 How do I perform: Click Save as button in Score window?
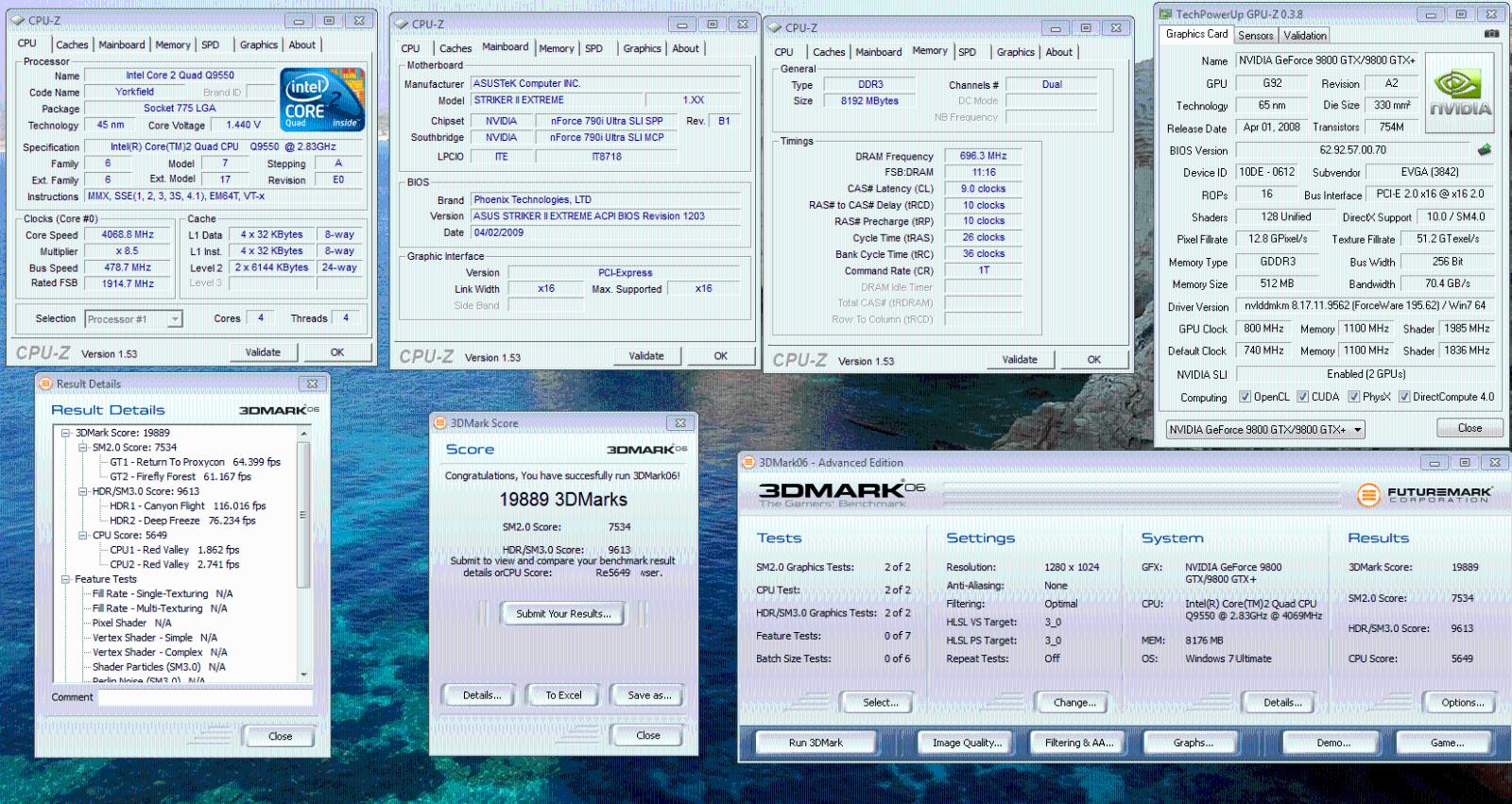[x=649, y=695]
